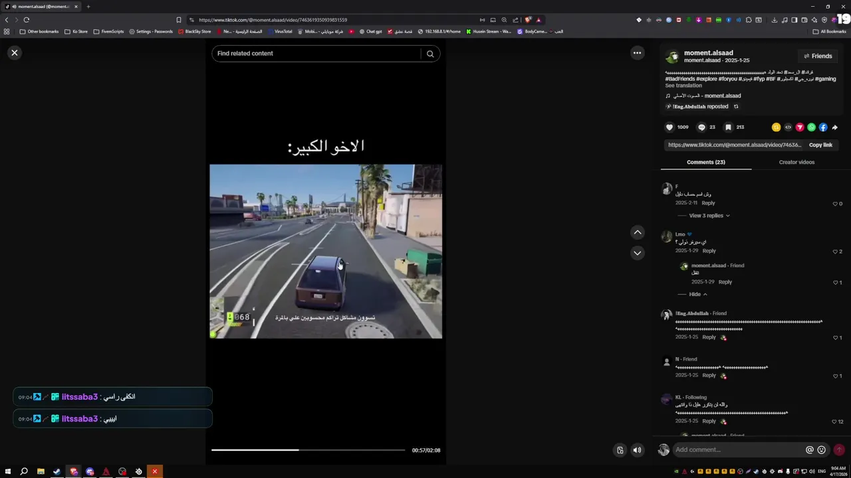
Task: Collapse replies with Hide
Action: [697, 294]
